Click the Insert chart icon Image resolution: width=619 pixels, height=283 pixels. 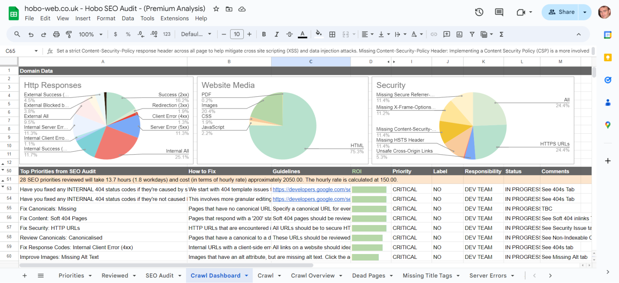(x=459, y=35)
